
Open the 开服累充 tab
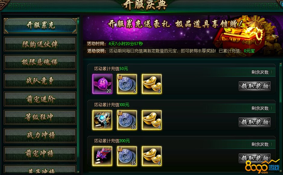point(40,26)
